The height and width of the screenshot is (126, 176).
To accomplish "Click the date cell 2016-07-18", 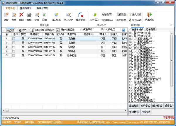I will (49, 47).
